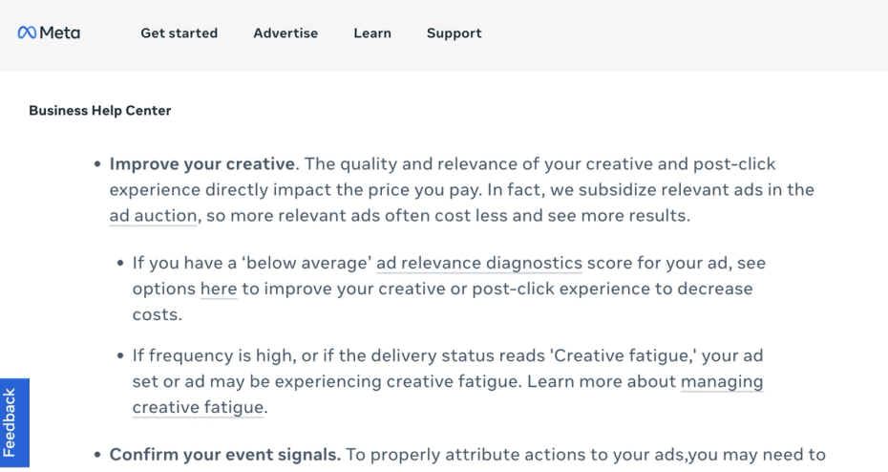The height and width of the screenshot is (472, 888).
Task: Click the Meta logo
Action: coord(48,32)
